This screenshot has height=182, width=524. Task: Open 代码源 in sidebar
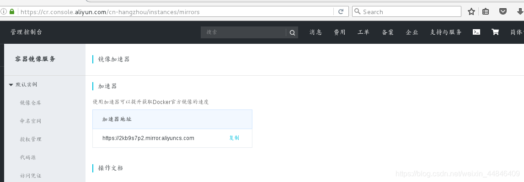coord(28,157)
